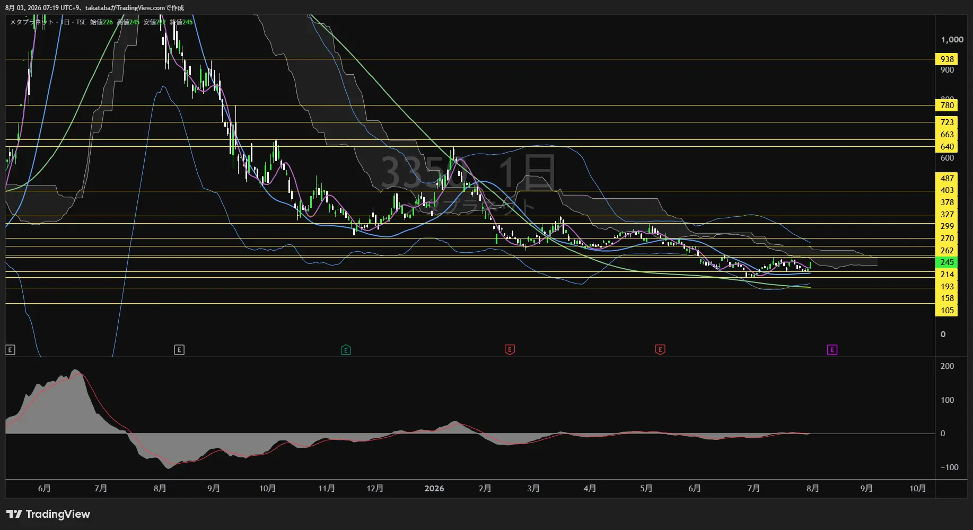
Task: Select the yellow 403 price level label
Action: (946, 190)
